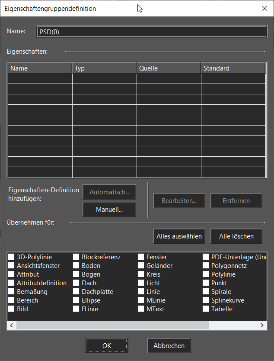This screenshot has height=361, width=274.
Task: Check the Tabelle checkbox
Action: (206, 309)
